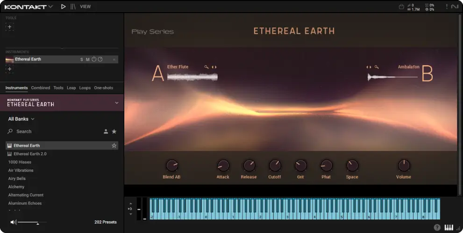
Task: Solo the Ethereal Earth instrument
Action: point(82,60)
